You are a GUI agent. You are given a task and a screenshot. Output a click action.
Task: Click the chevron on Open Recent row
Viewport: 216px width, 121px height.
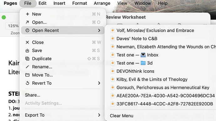pyautogui.click(x=99, y=30)
